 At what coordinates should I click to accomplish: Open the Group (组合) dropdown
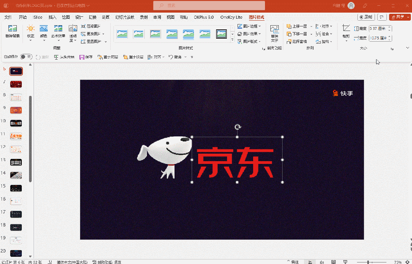[x=324, y=34]
